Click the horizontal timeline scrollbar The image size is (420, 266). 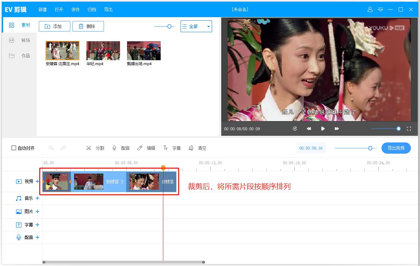[x=124, y=262]
